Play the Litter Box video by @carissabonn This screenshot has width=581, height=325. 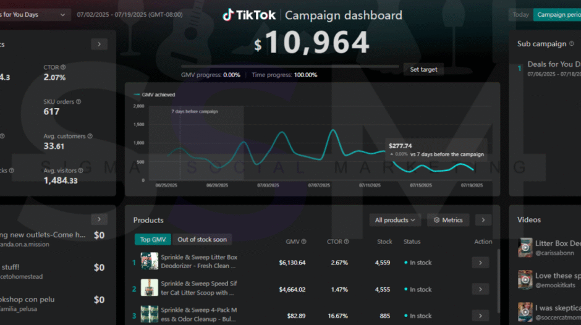(525, 248)
